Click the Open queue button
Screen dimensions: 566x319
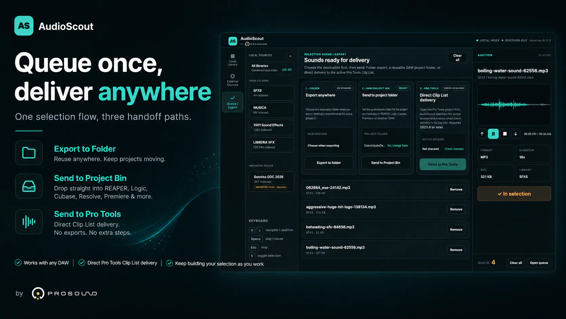(x=539, y=263)
